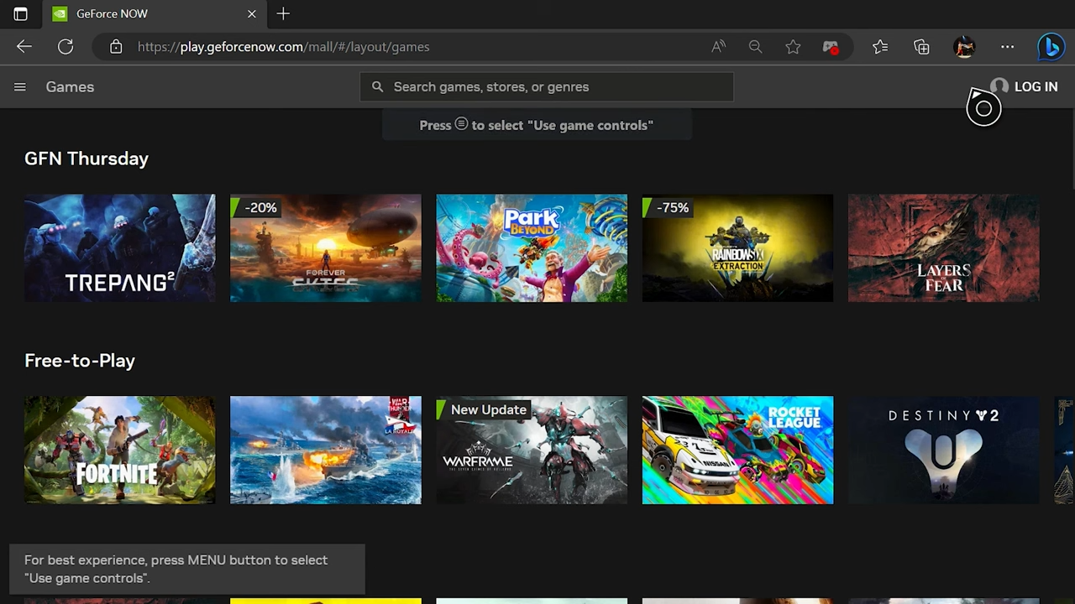Click the -75% discount badge
The width and height of the screenshot is (1075, 604).
pyautogui.click(x=670, y=207)
